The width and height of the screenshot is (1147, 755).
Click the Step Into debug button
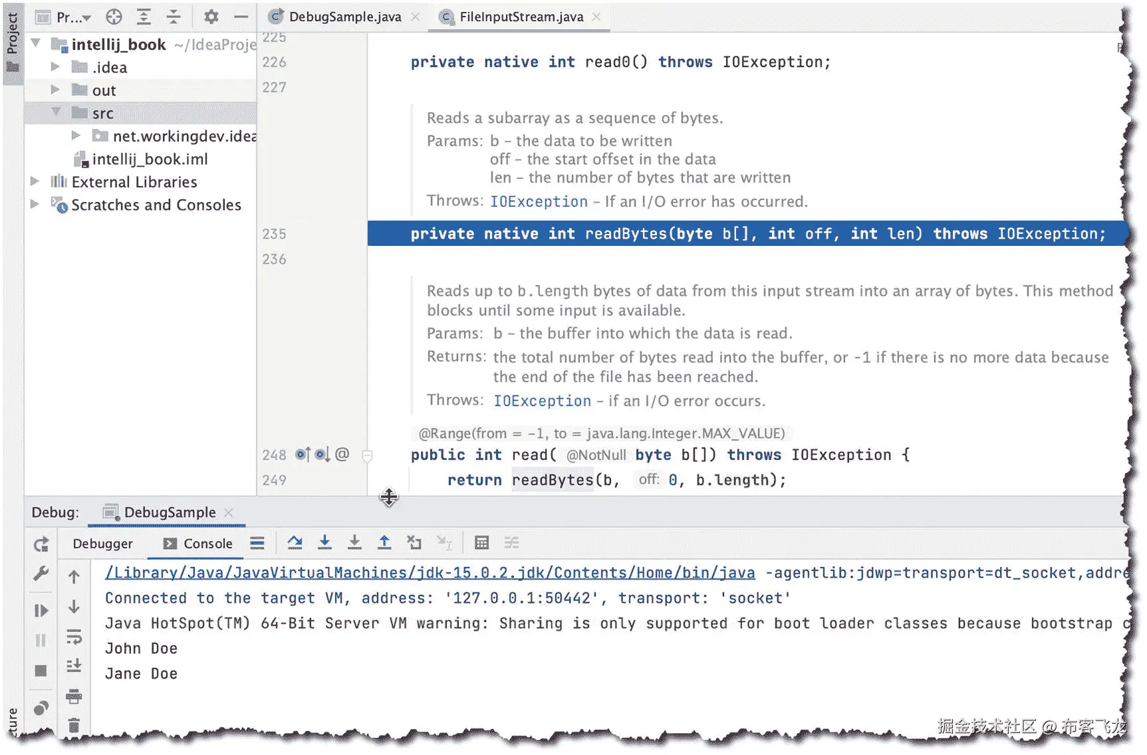coord(324,543)
